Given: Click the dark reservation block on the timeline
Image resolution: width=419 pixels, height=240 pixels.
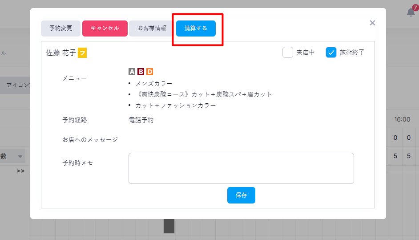Looking at the screenshot, I should (169, 226).
